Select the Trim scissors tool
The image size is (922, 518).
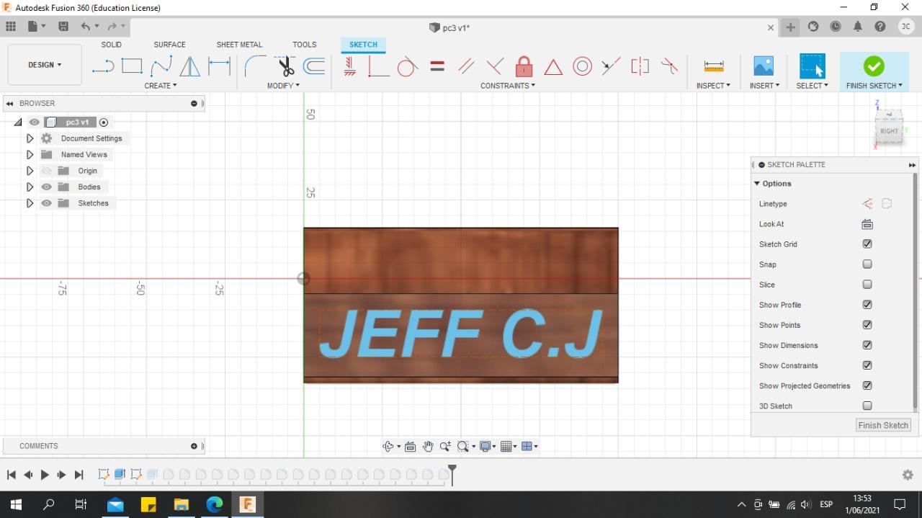[286, 66]
